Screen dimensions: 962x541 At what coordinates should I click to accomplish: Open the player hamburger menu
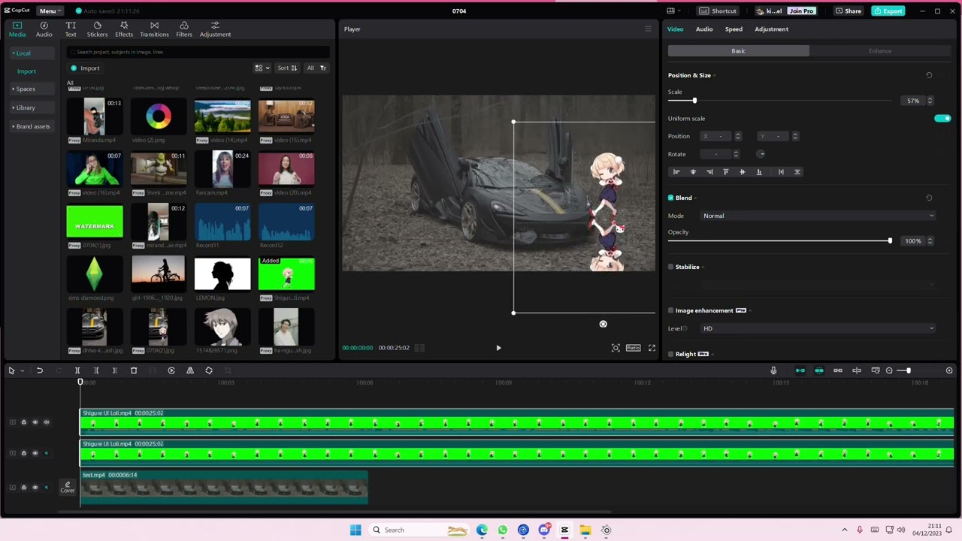(648, 29)
